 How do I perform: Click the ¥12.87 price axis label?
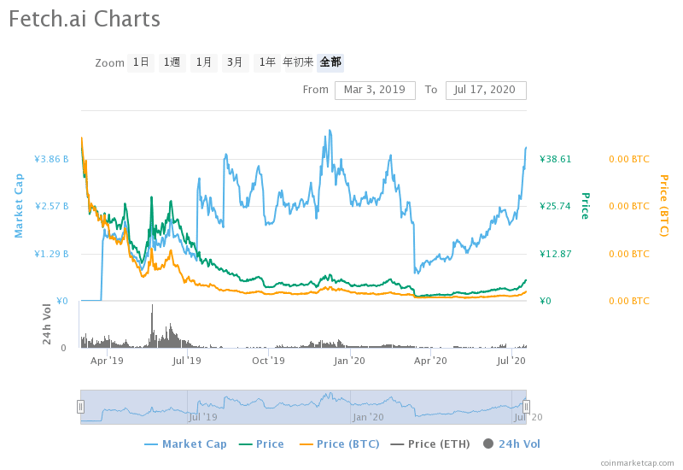(556, 254)
